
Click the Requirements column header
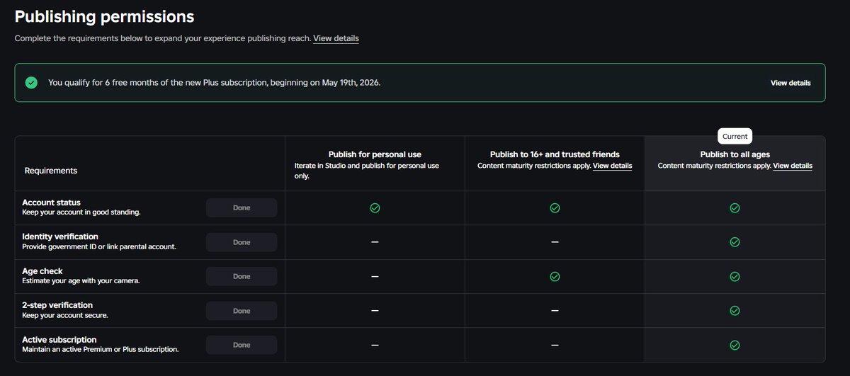(x=51, y=171)
